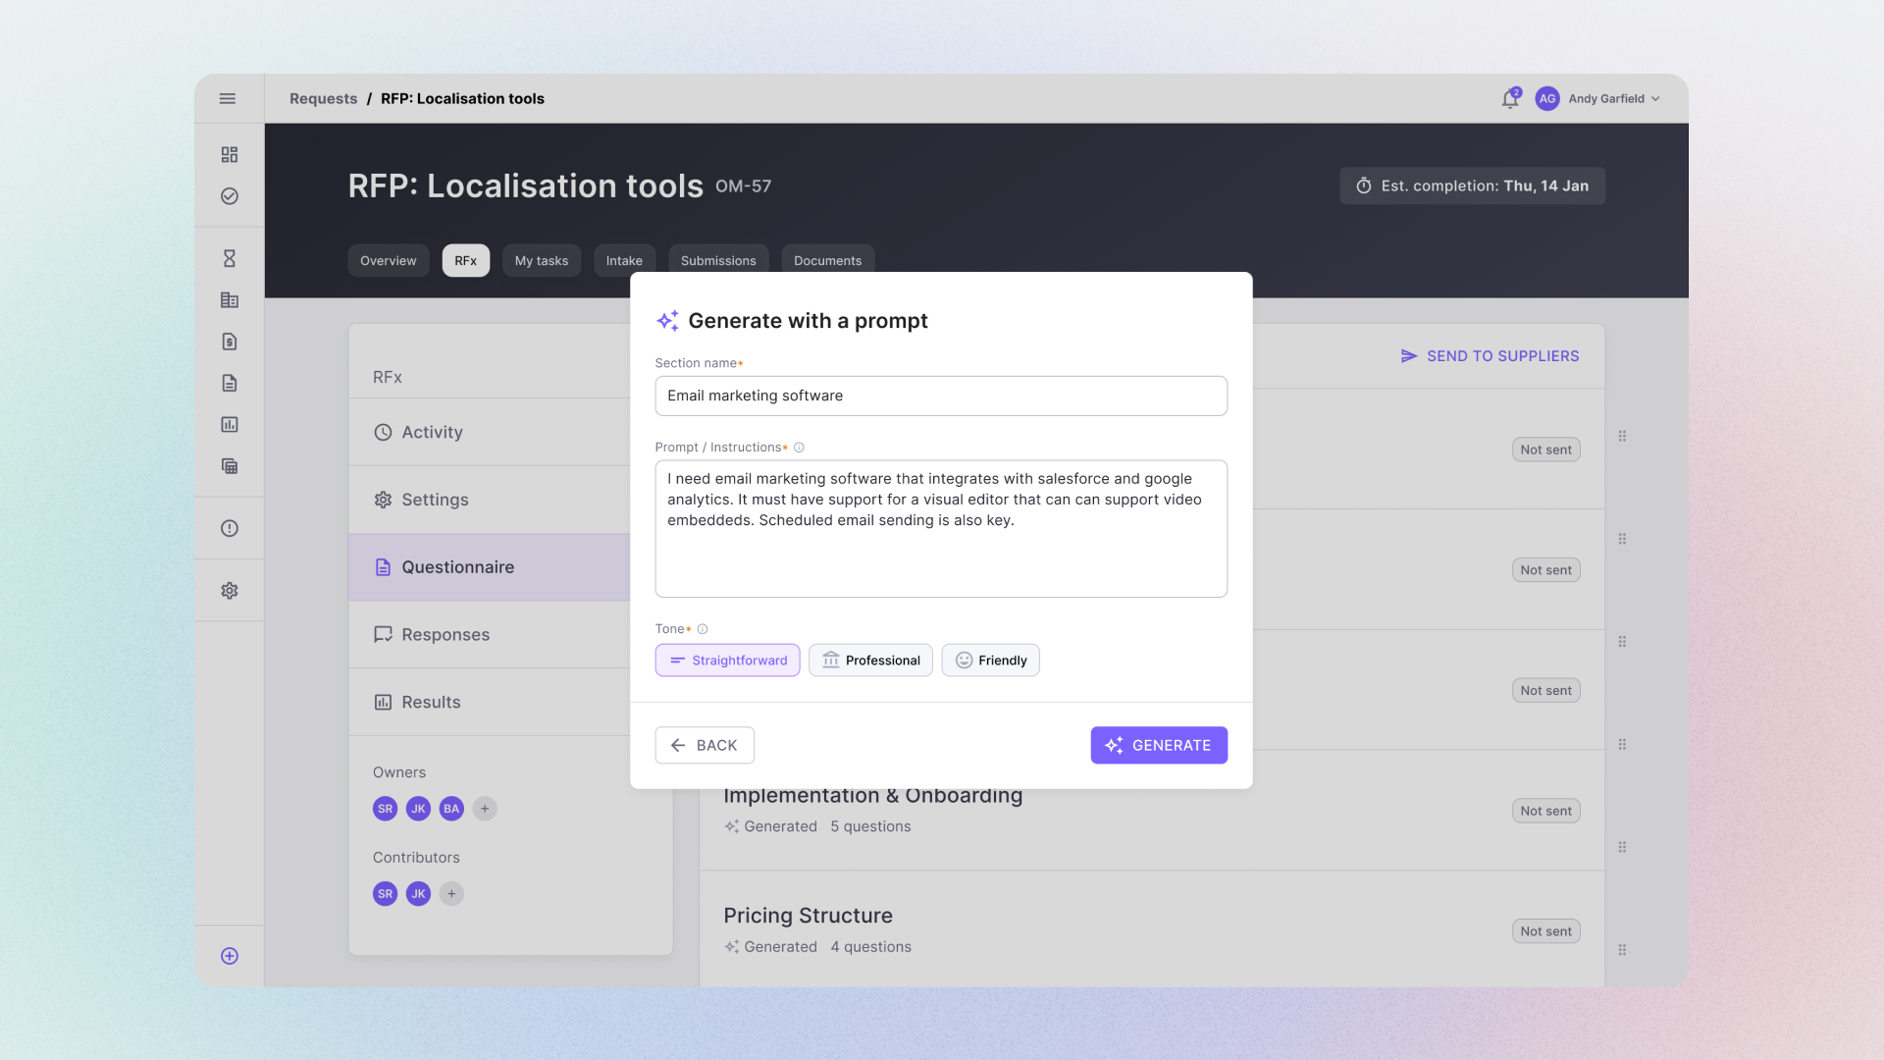Select the Friendly tone option
The image size is (1884, 1060).
point(990,661)
